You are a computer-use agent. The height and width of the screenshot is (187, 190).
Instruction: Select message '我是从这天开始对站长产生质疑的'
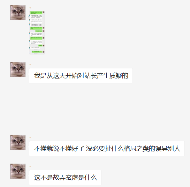coord(81,76)
